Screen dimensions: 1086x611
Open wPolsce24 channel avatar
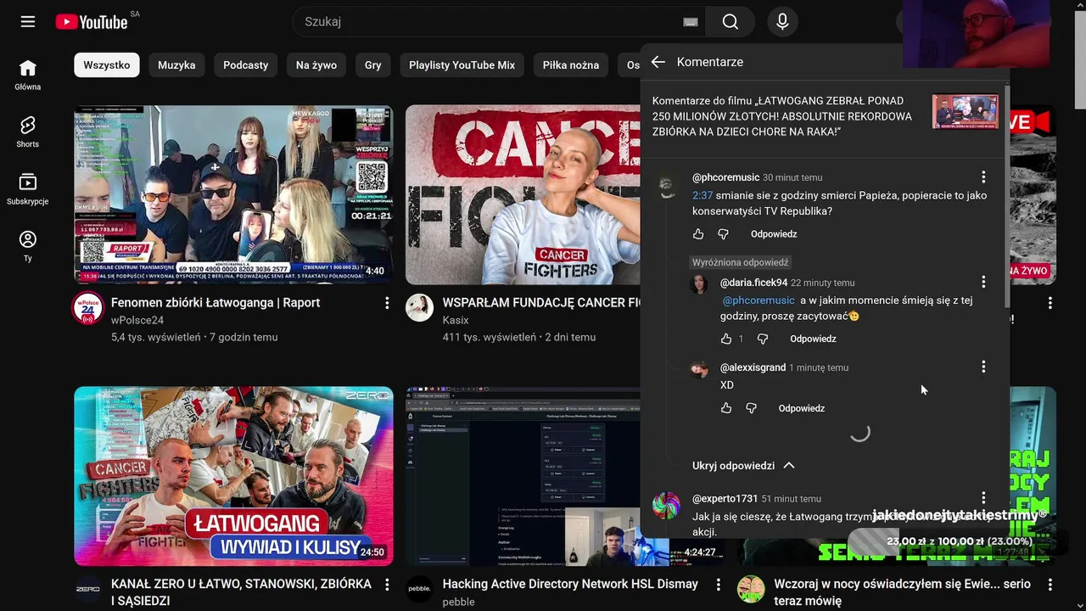(88, 308)
